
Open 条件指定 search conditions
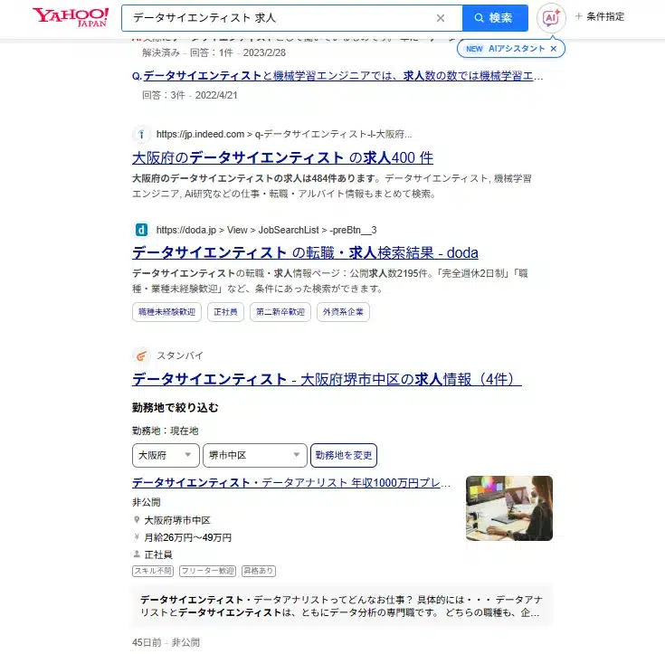(600, 16)
